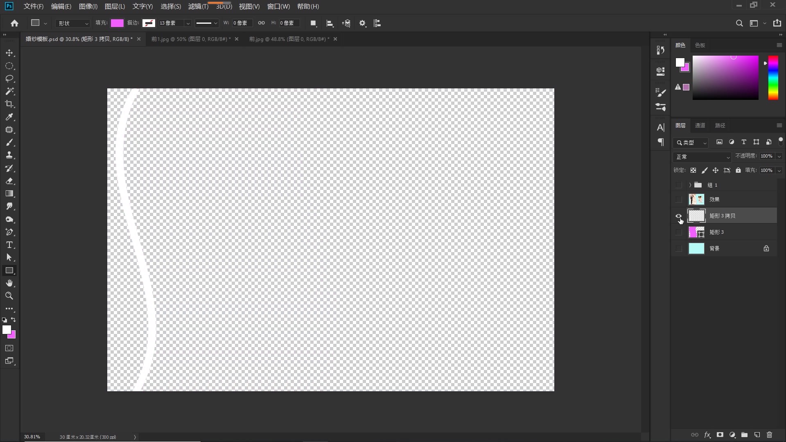Add layer style via fx icon
The width and height of the screenshot is (786, 442).
tap(707, 435)
